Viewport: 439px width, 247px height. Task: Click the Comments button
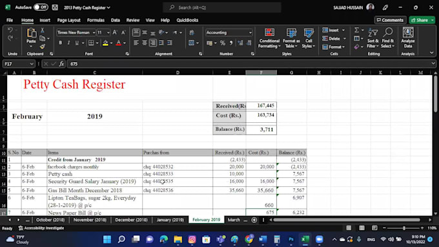391,20
